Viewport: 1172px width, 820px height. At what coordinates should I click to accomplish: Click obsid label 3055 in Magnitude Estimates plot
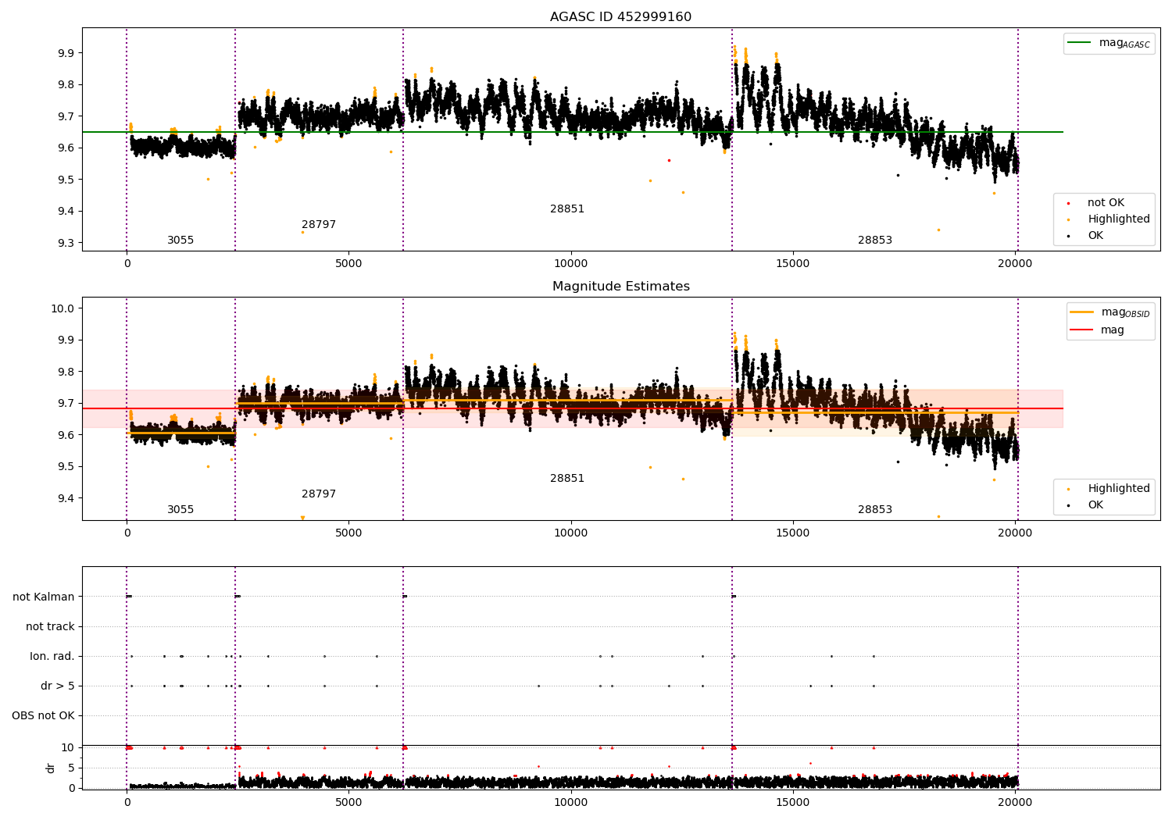tap(180, 510)
